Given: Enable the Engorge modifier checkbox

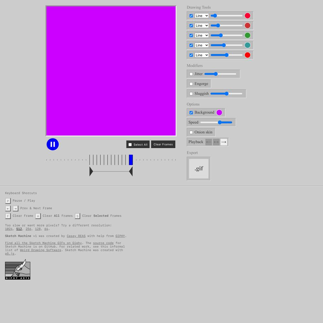Looking at the screenshot, I should (191, 84).
